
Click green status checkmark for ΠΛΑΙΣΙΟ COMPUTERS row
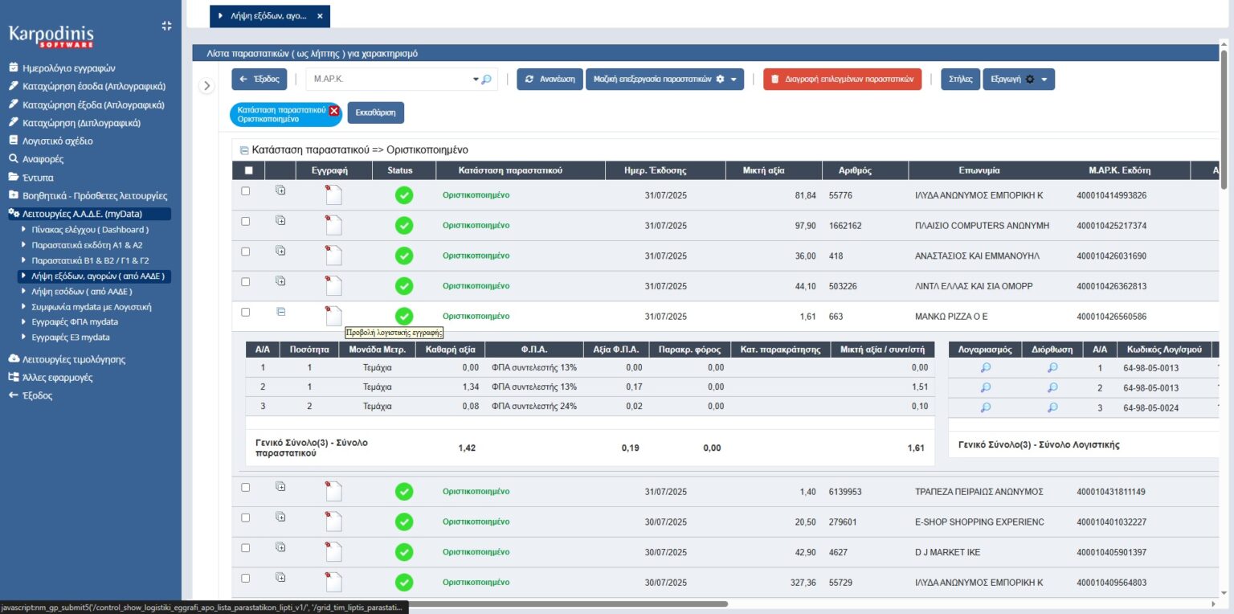404,226
